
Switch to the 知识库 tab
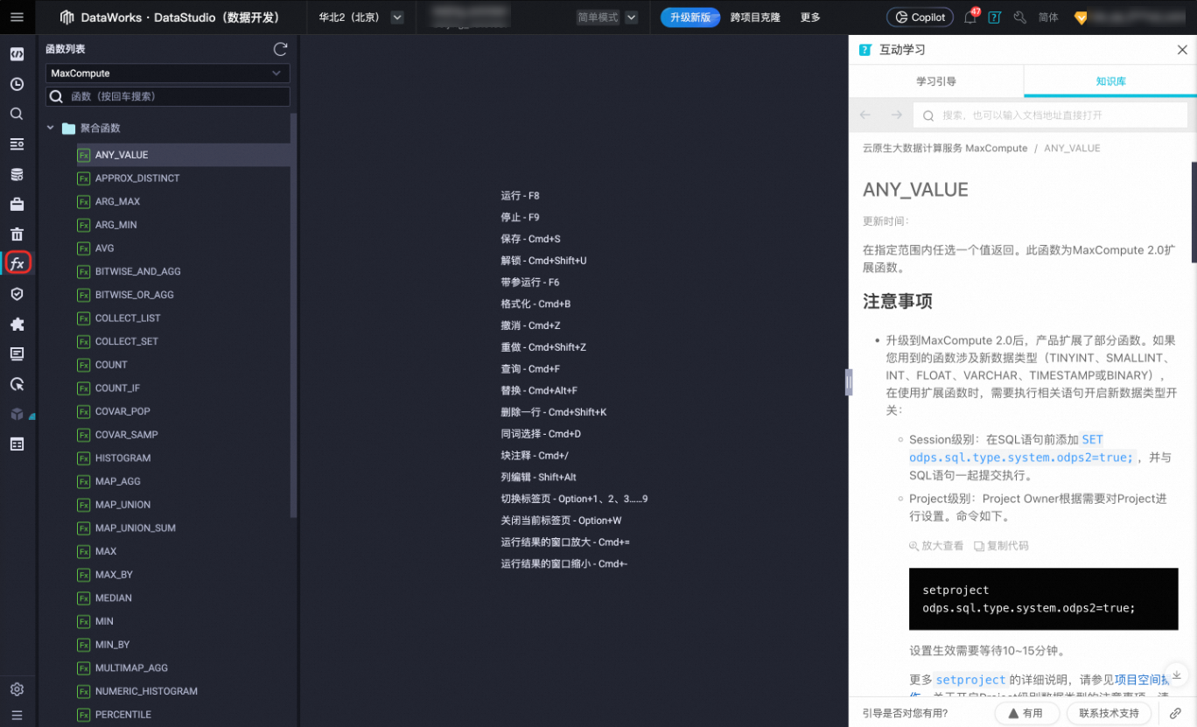coord(1110,81)
